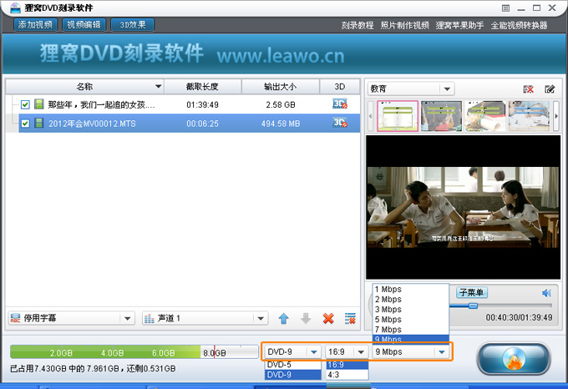568x389 pixels.
Task: Click the 输出大小 column header
Action: click(x=280, y=87)
